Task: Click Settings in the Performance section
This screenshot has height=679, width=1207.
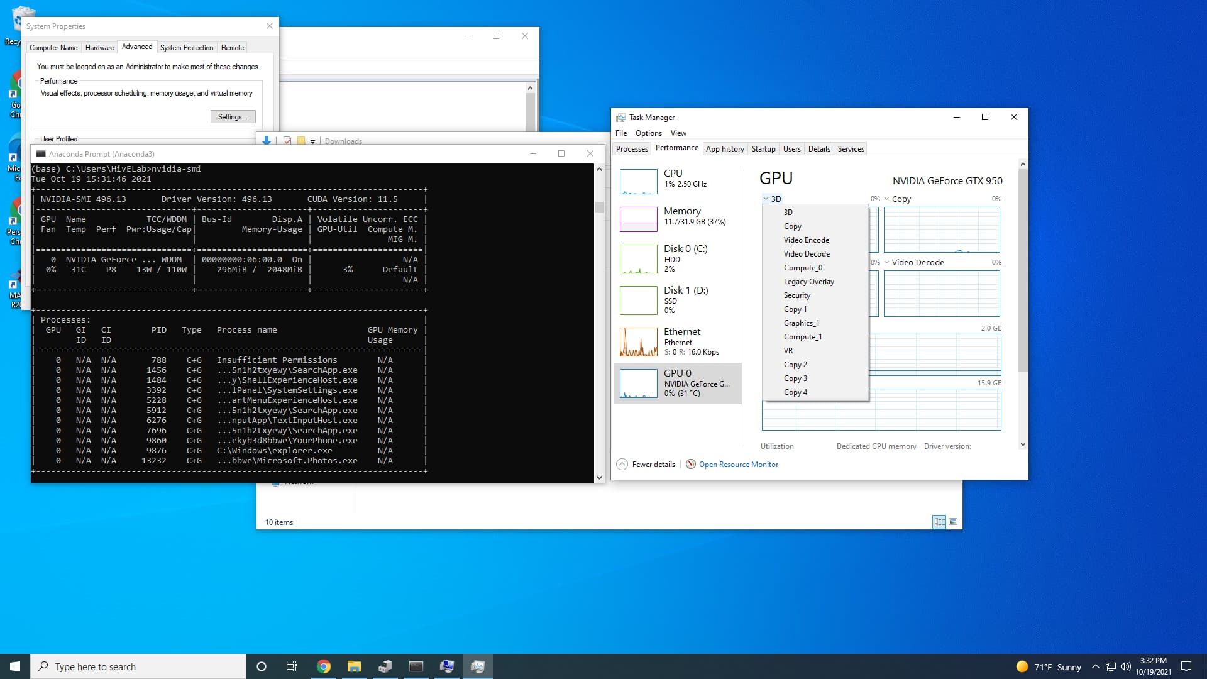Action: pos(232,117)
